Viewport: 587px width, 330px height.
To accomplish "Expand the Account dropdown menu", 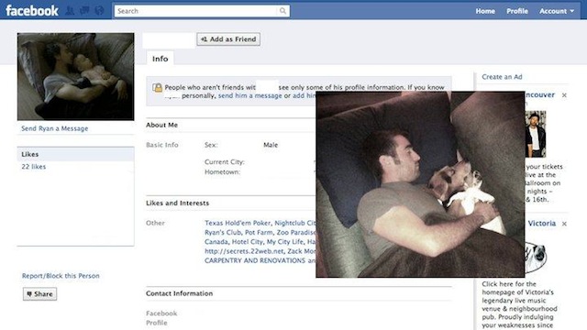I will click(x=557, y=11).
